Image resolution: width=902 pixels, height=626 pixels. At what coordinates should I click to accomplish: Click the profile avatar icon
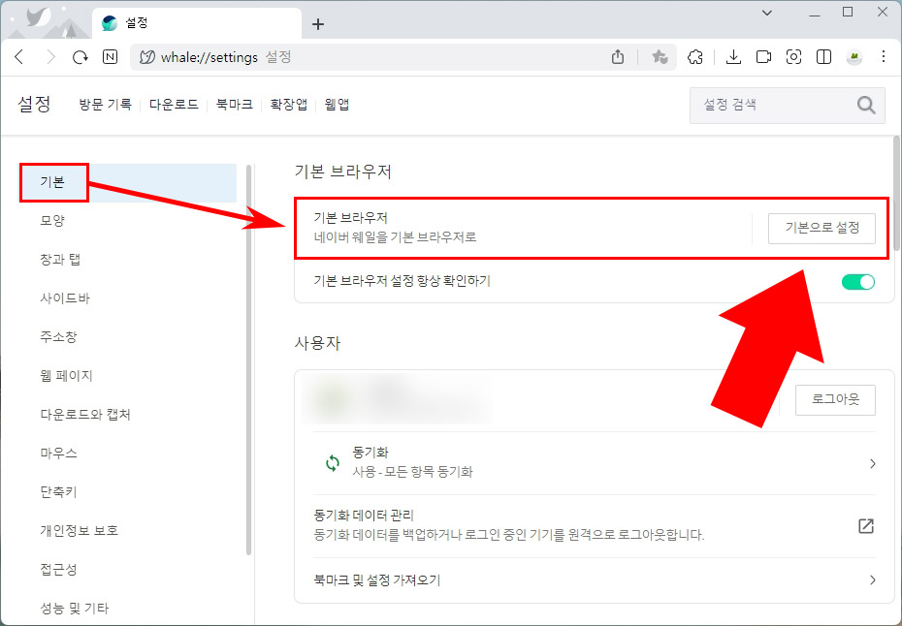tap(854, 57)
